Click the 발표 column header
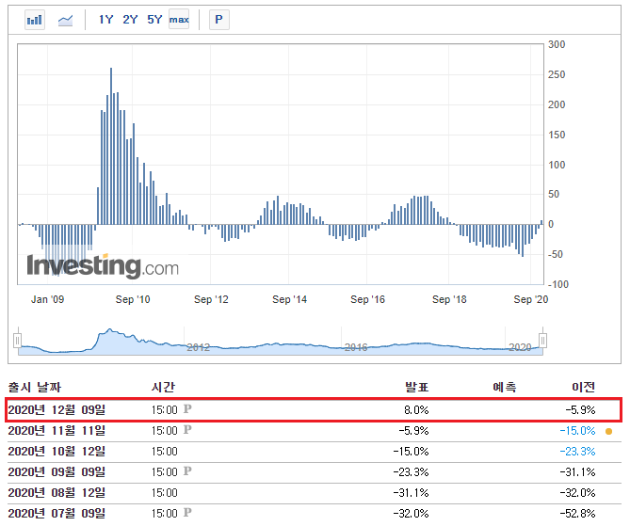This screenshot has width=630, height=526. tap(417, 387)
